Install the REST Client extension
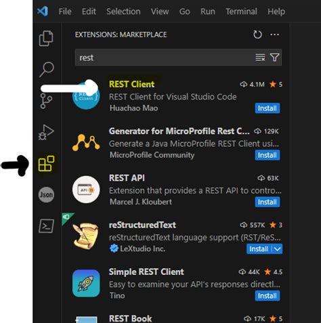321x323 pixels. pos(267,108)
